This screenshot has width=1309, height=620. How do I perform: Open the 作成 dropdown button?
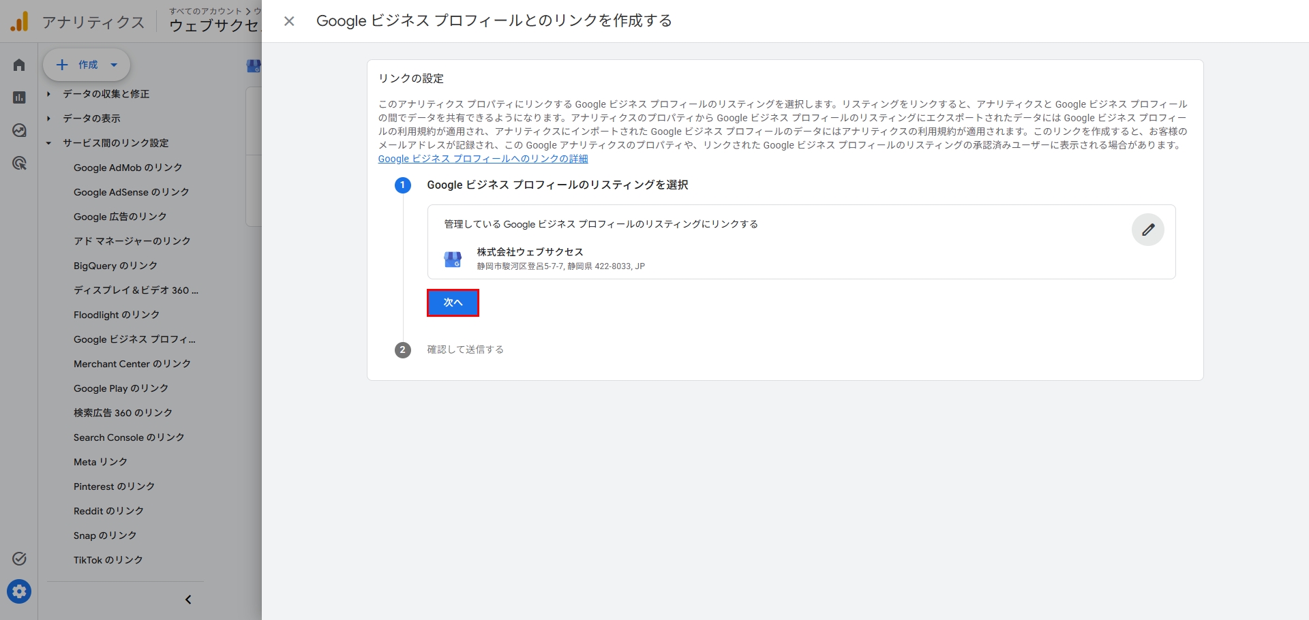tap(87, 65)
